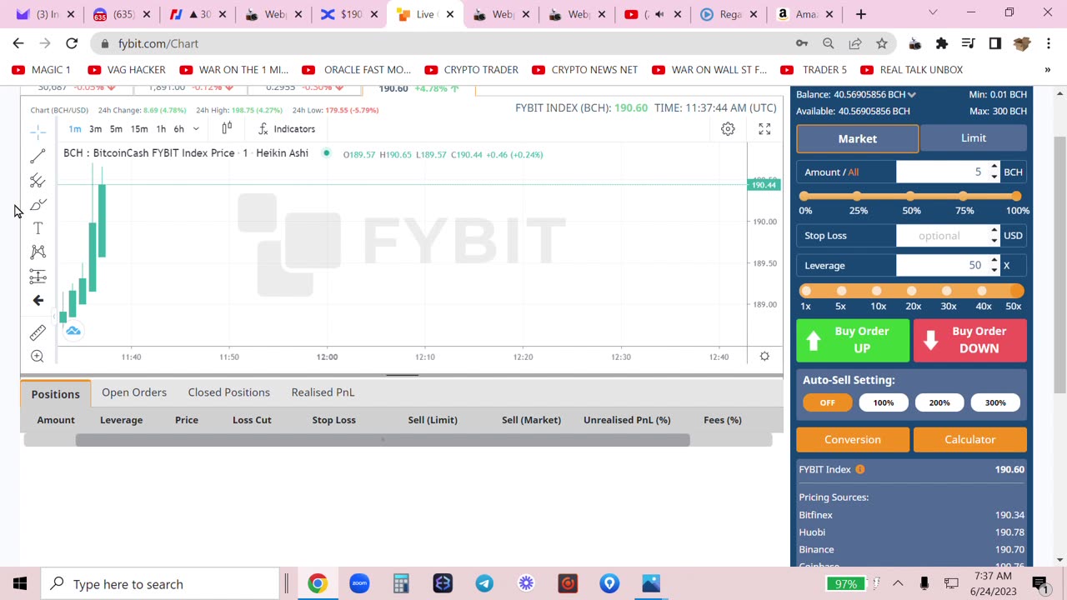Show hidden system tray icons
1067x600 pixels.
898,584
